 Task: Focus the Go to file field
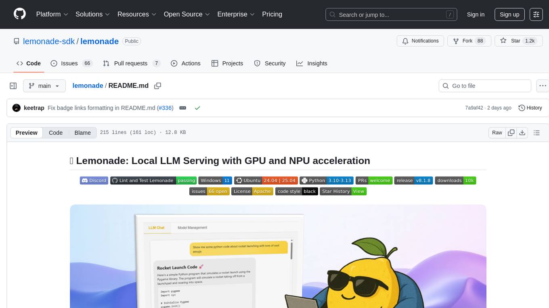[485, 86]
